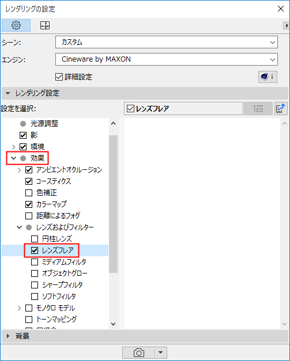Toggle the 影 checkbox

click(x=23, y=135)
